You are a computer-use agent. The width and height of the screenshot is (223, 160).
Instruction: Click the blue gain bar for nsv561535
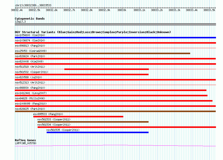(97, 132)
